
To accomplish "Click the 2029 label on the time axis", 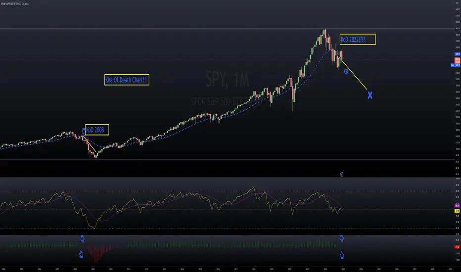I will pyautogui.click(x=451, y=269).
